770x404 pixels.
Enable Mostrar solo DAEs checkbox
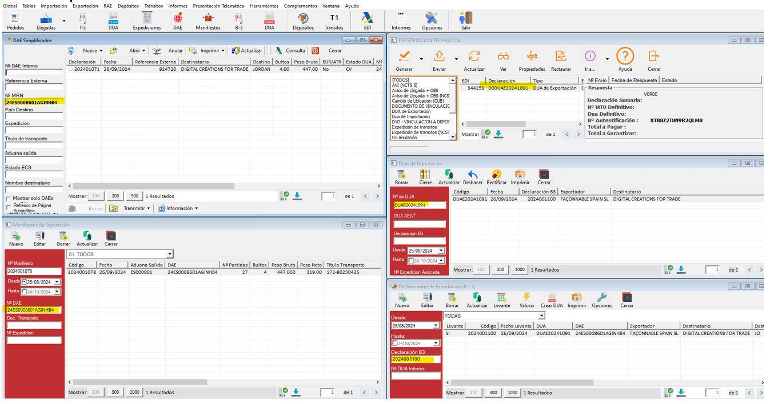(9, 199)
